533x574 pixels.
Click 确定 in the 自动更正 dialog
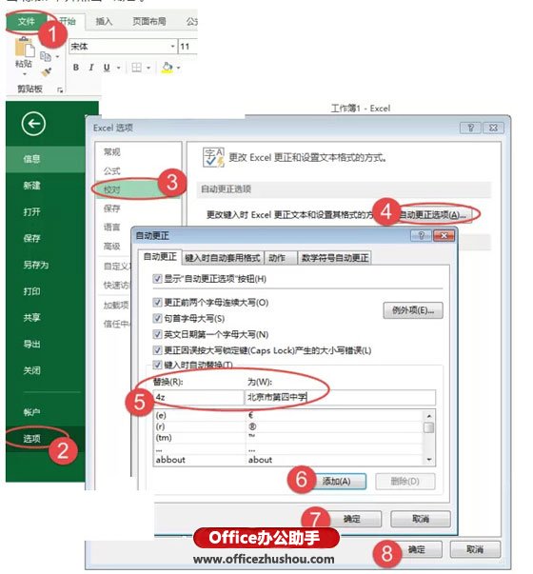[x=352, y=519]
